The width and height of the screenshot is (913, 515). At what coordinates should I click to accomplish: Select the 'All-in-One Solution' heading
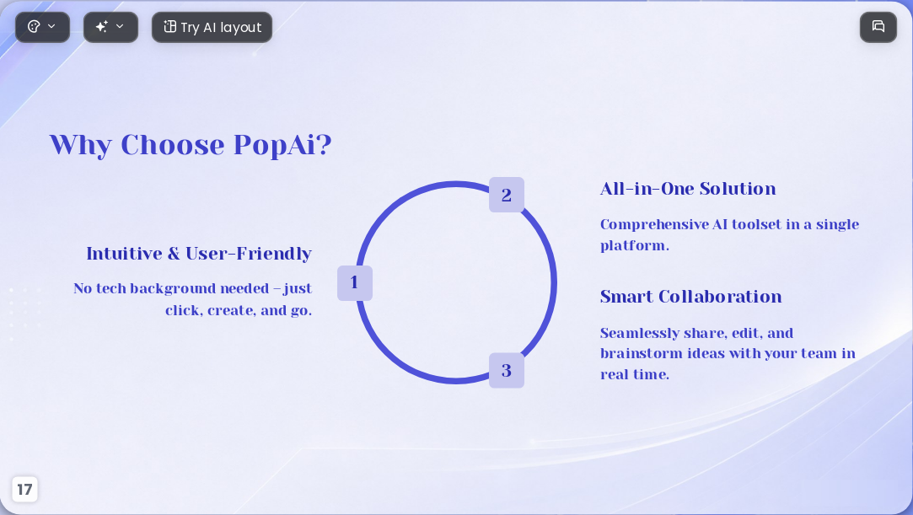[x=688, y=189]
